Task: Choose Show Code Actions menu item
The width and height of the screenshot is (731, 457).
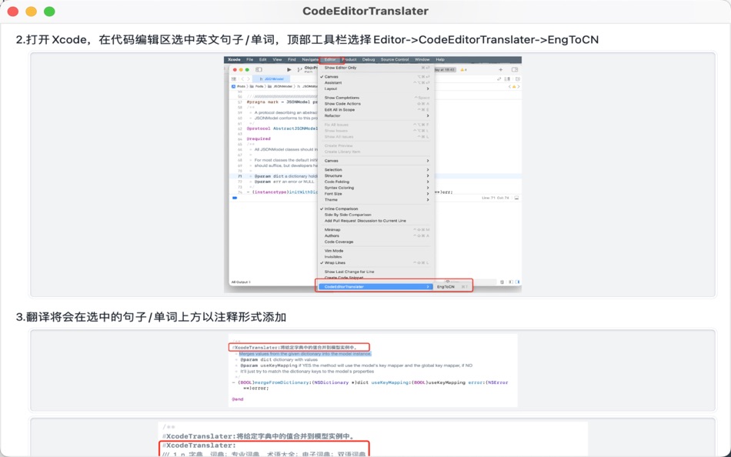Action: coord(376,104)
